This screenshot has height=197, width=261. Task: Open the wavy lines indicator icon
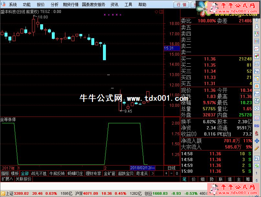[x=257, y=118]
